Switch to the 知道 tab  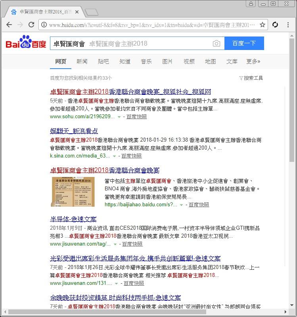point(125,61)
